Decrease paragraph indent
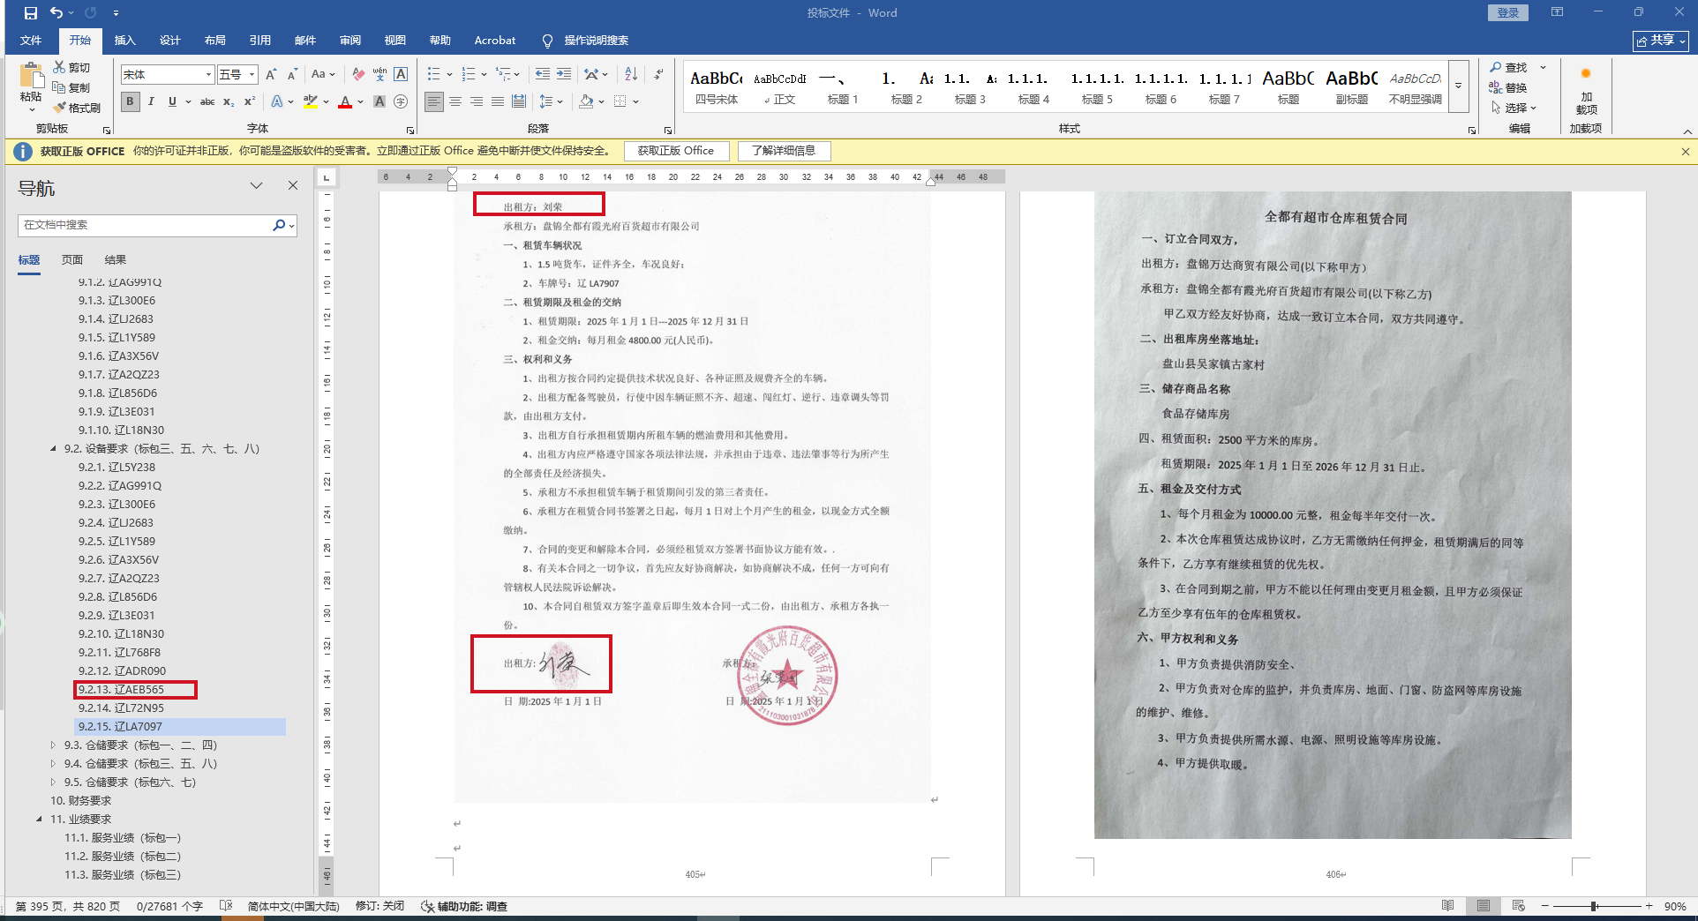 542,75
